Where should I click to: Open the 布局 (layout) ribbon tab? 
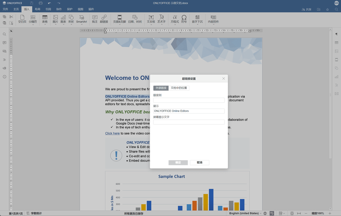[37, 9]
